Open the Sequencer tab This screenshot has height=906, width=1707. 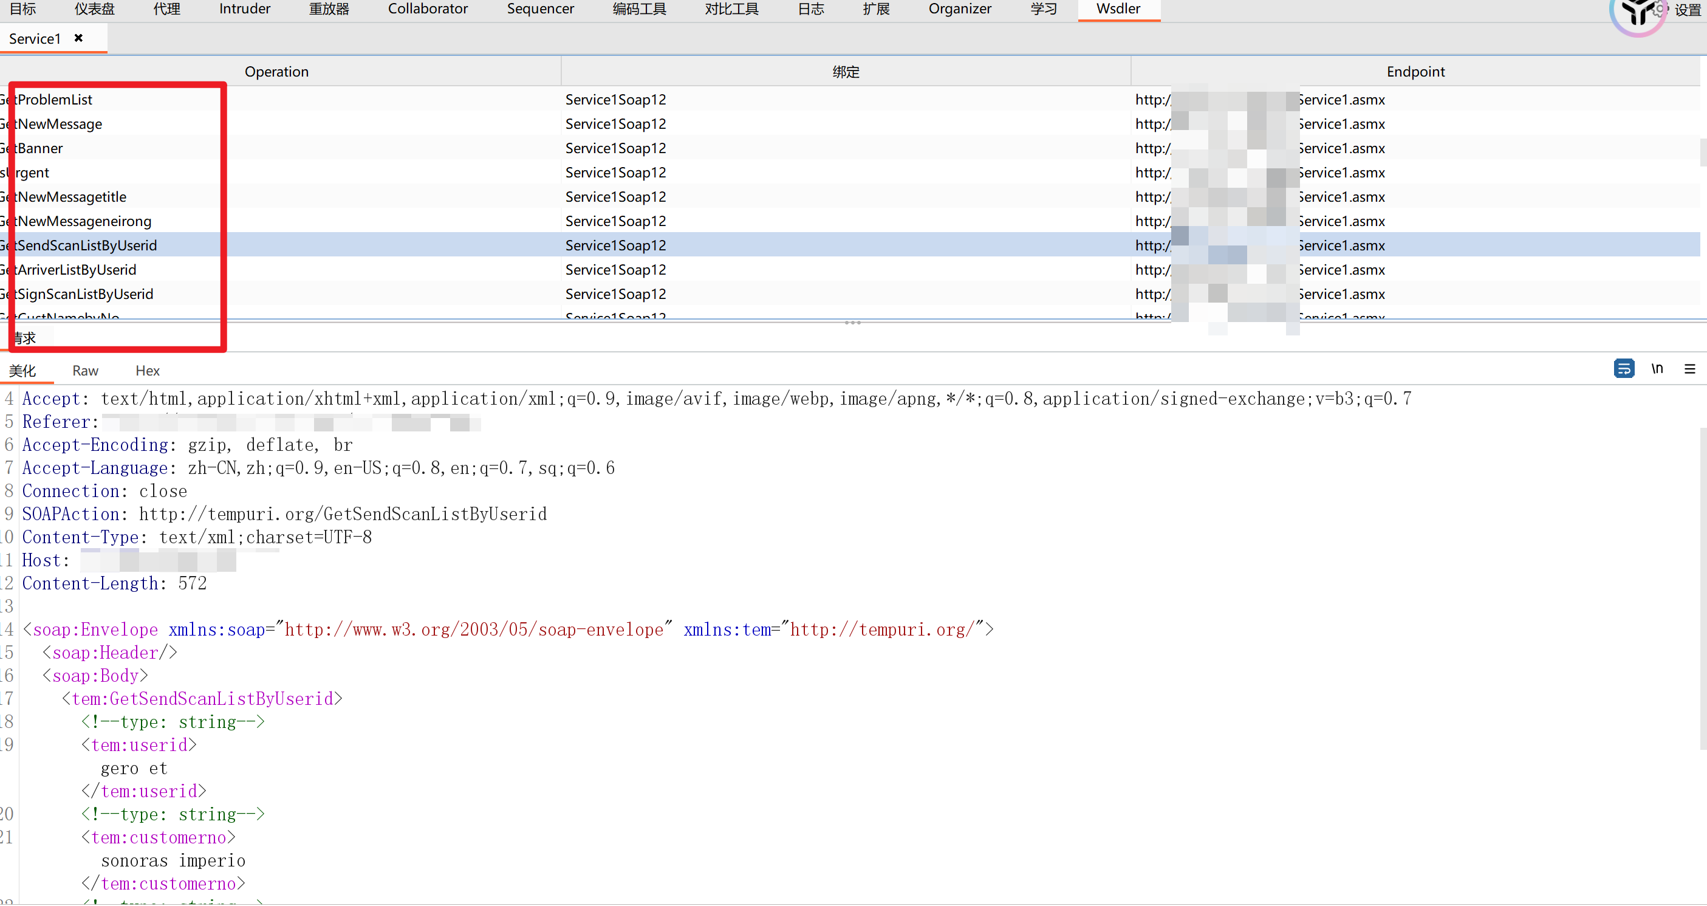point(540,9)
